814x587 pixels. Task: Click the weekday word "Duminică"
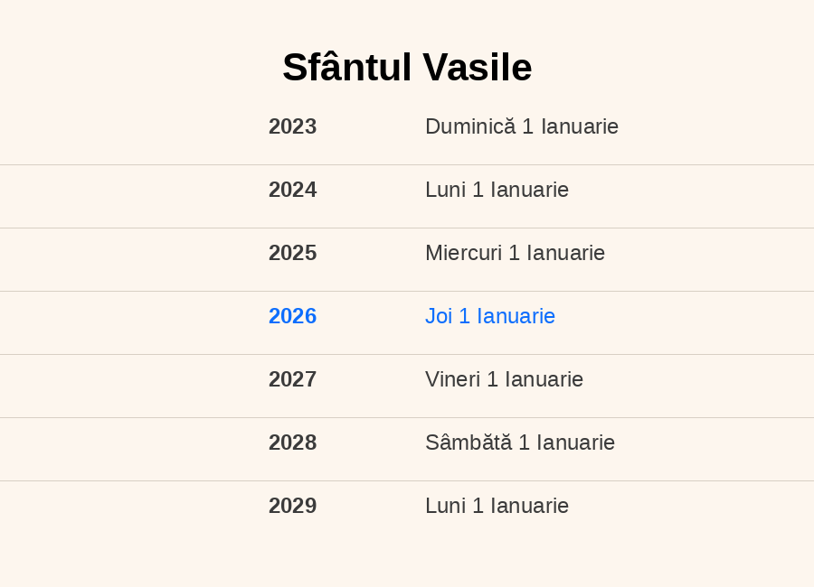click(x=470, y=126)
